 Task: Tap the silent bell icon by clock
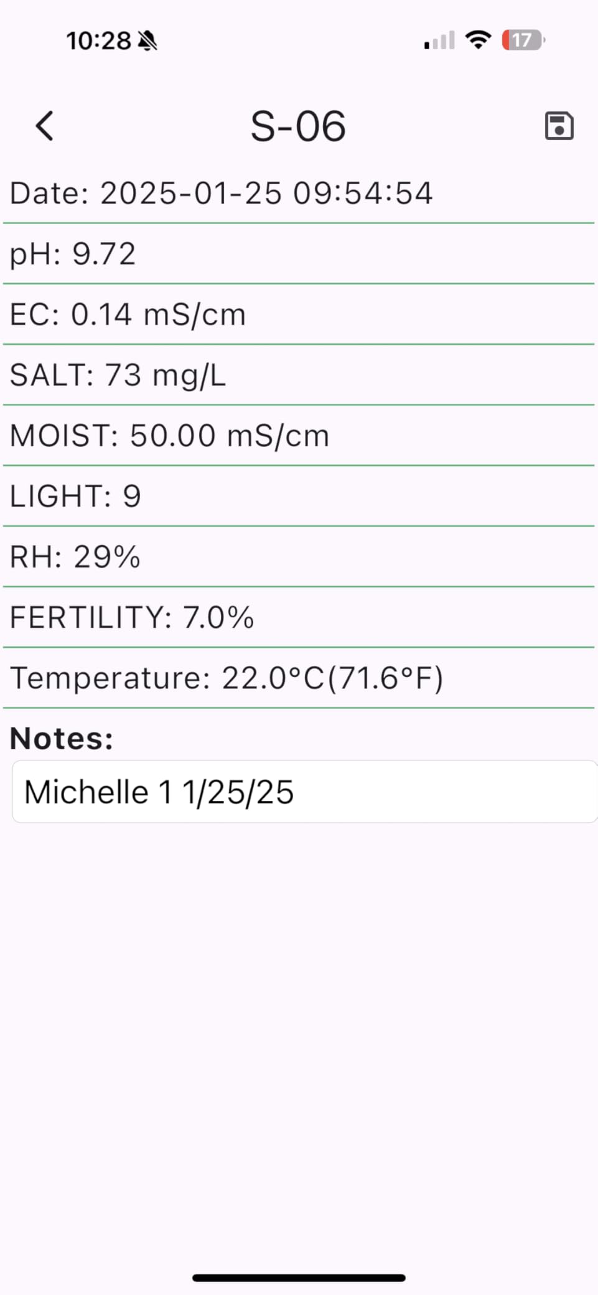click(x=147, y=41)
